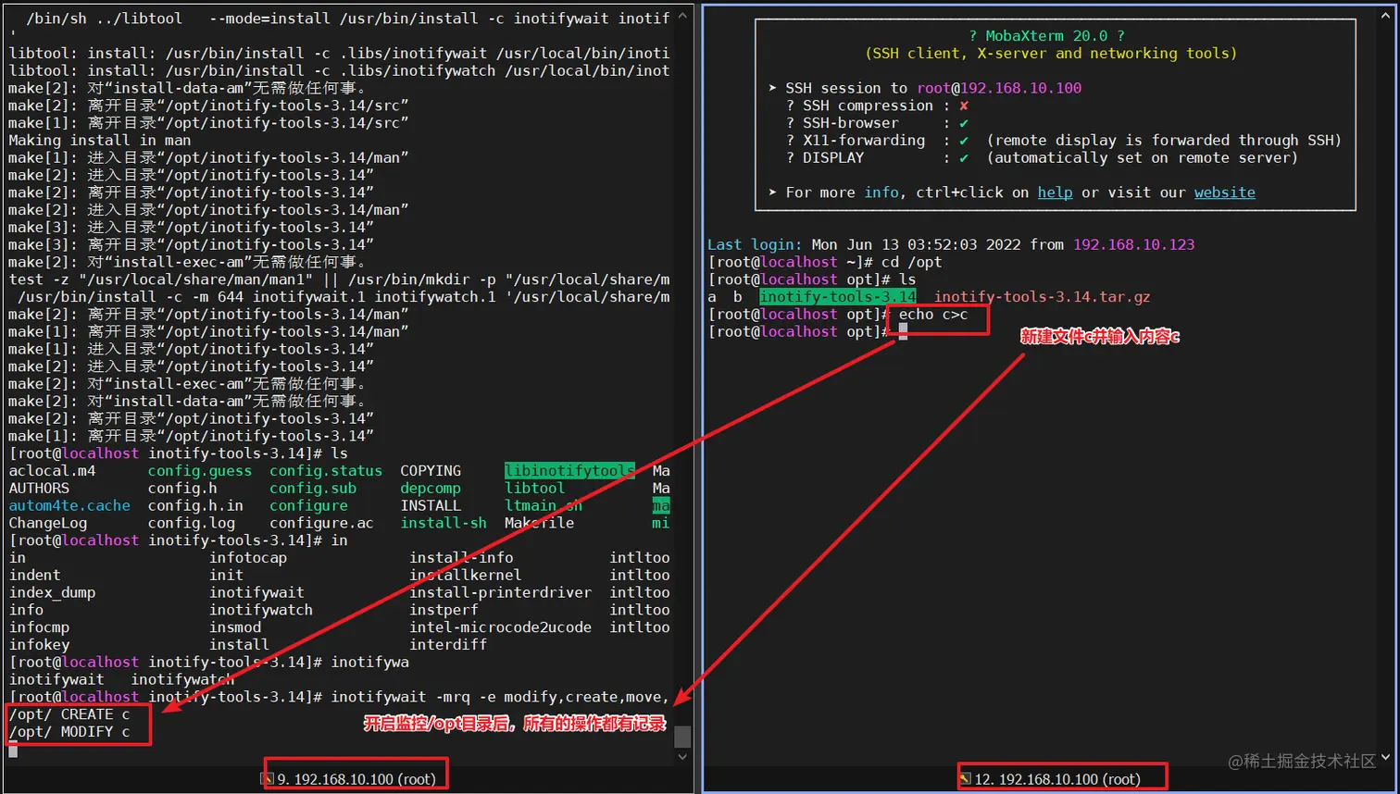The image size is (1400, 794).
Task: Click 'inotifywait -mrq -e modify,create,move,' command
Action: [x=500, y=697]
